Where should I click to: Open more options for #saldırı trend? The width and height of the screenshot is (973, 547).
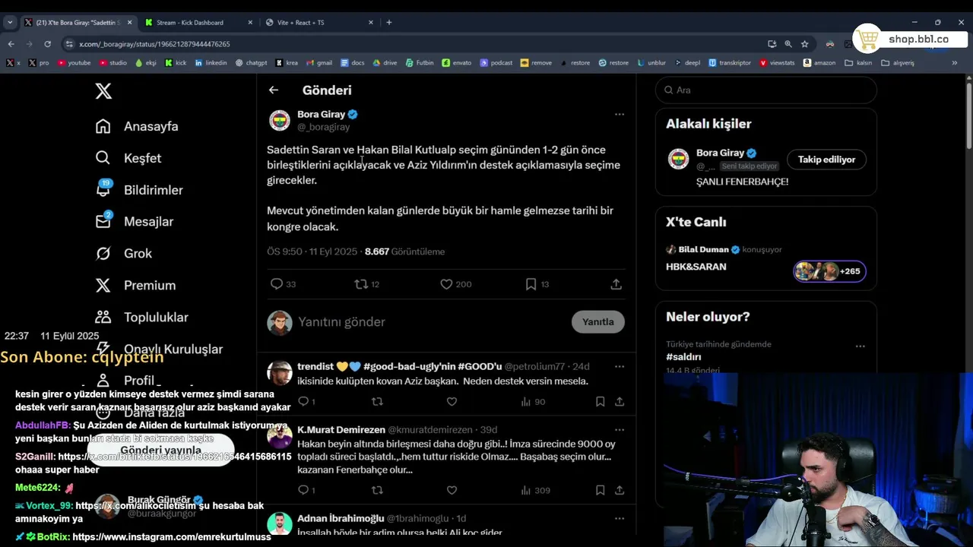point(860,346)
